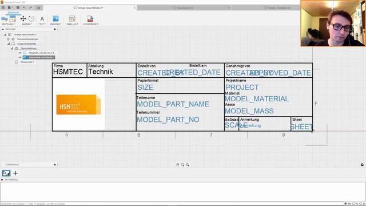Select the create base view icon
The height and width of the screenshot is (206, 366).
coord(5,19)
